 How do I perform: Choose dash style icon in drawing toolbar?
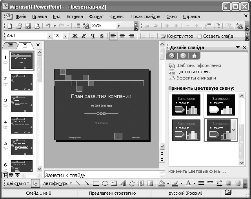[210, 183]
